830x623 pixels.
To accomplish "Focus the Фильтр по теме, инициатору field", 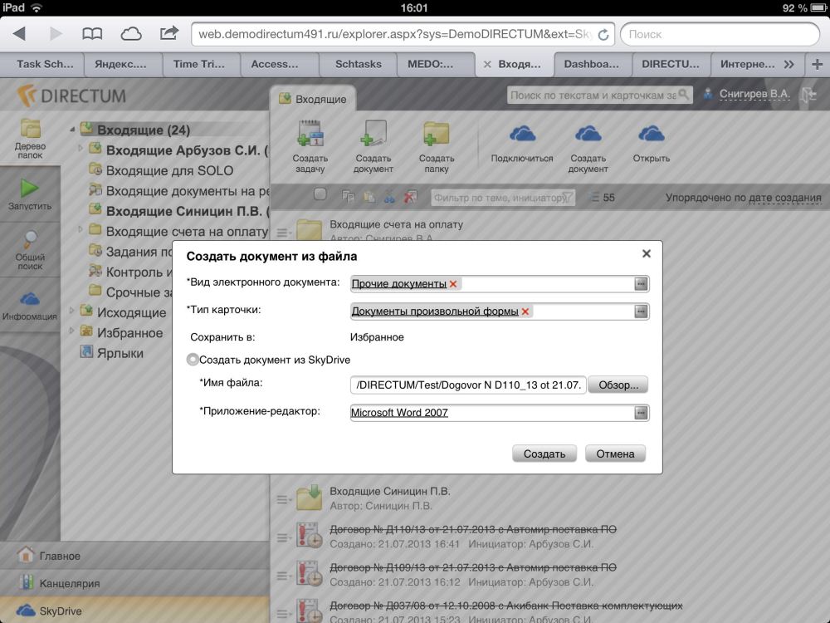I will coord(502,198).
